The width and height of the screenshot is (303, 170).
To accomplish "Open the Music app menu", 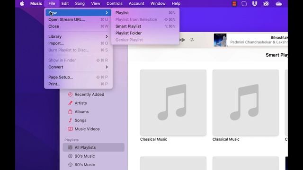I will pyautogui.click(x=36, y=3).
